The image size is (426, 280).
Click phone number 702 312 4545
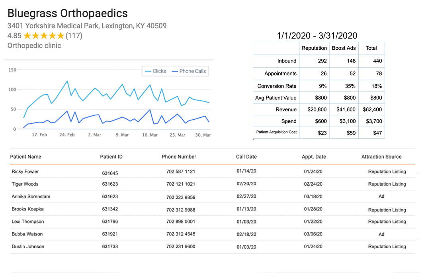click(x=181, y=234)
